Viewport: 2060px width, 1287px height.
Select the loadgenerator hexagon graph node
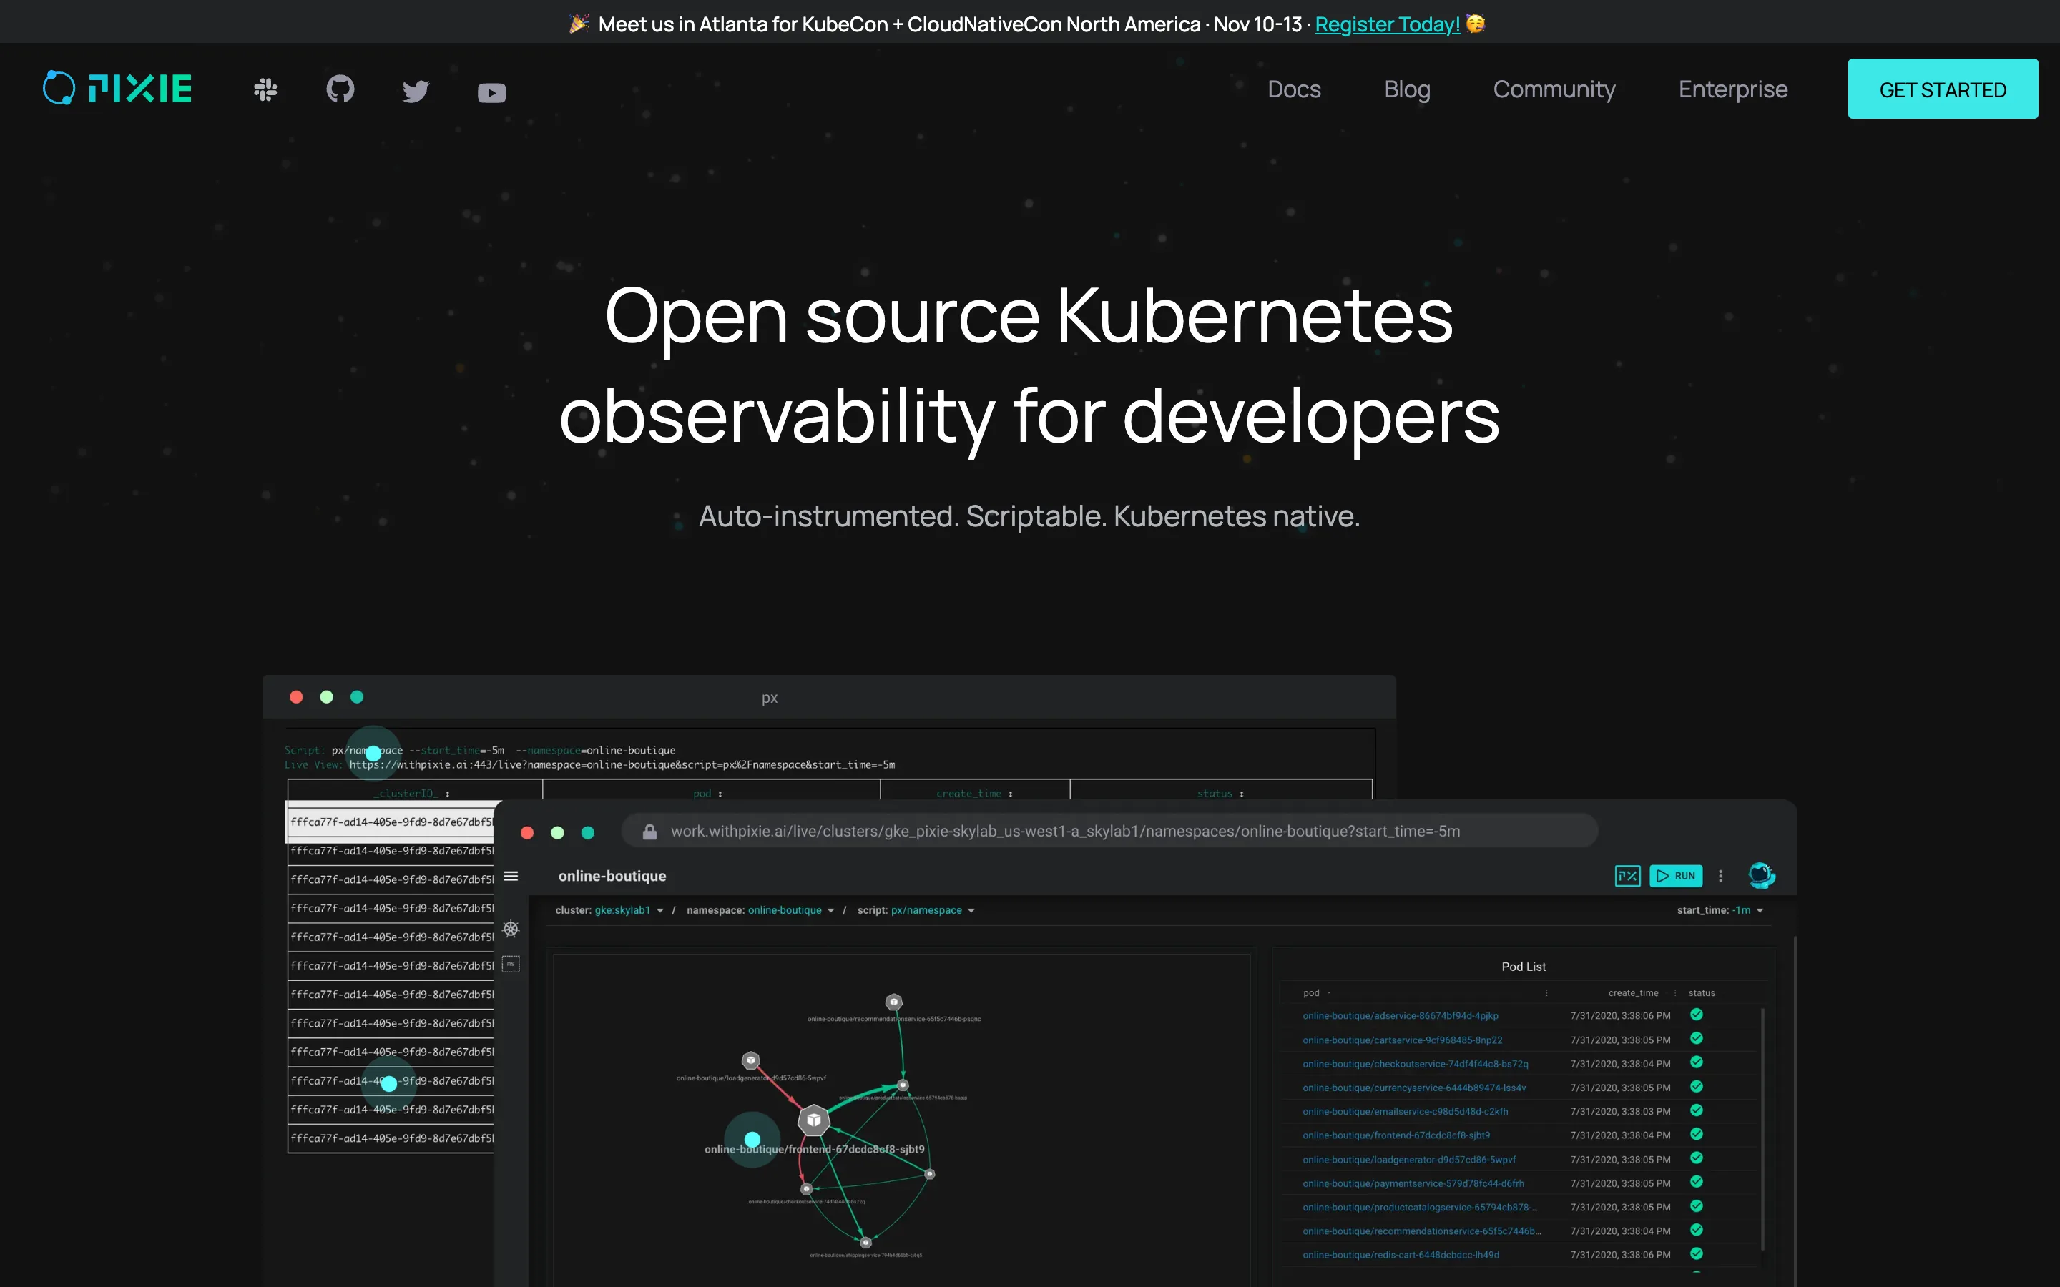[751, 1060]
